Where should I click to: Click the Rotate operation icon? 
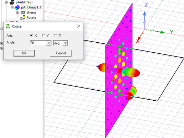click(23, 17)
